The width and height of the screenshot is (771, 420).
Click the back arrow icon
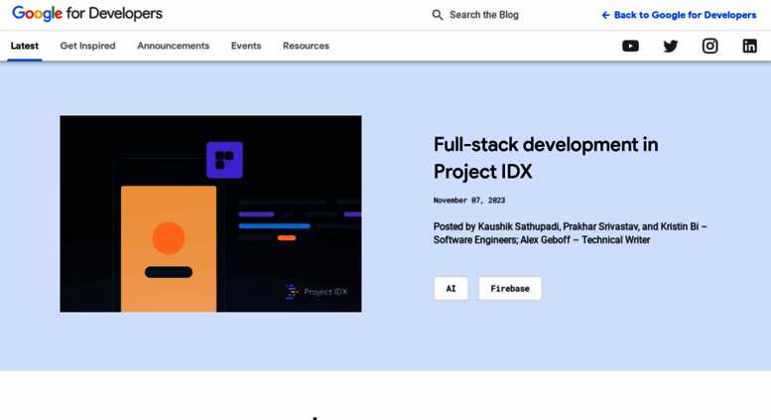click(x=605, y=15)
